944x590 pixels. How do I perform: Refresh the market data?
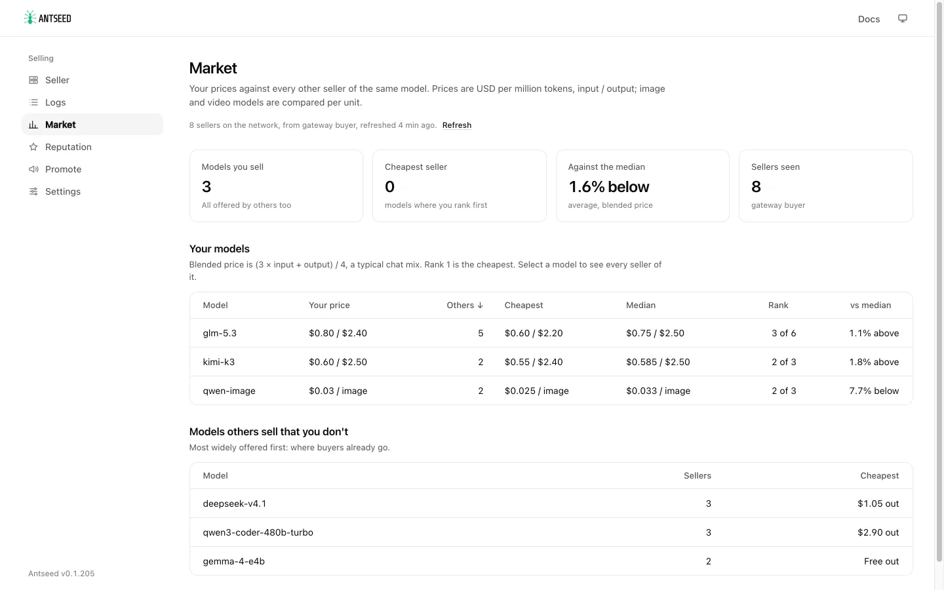click(457, 125)
